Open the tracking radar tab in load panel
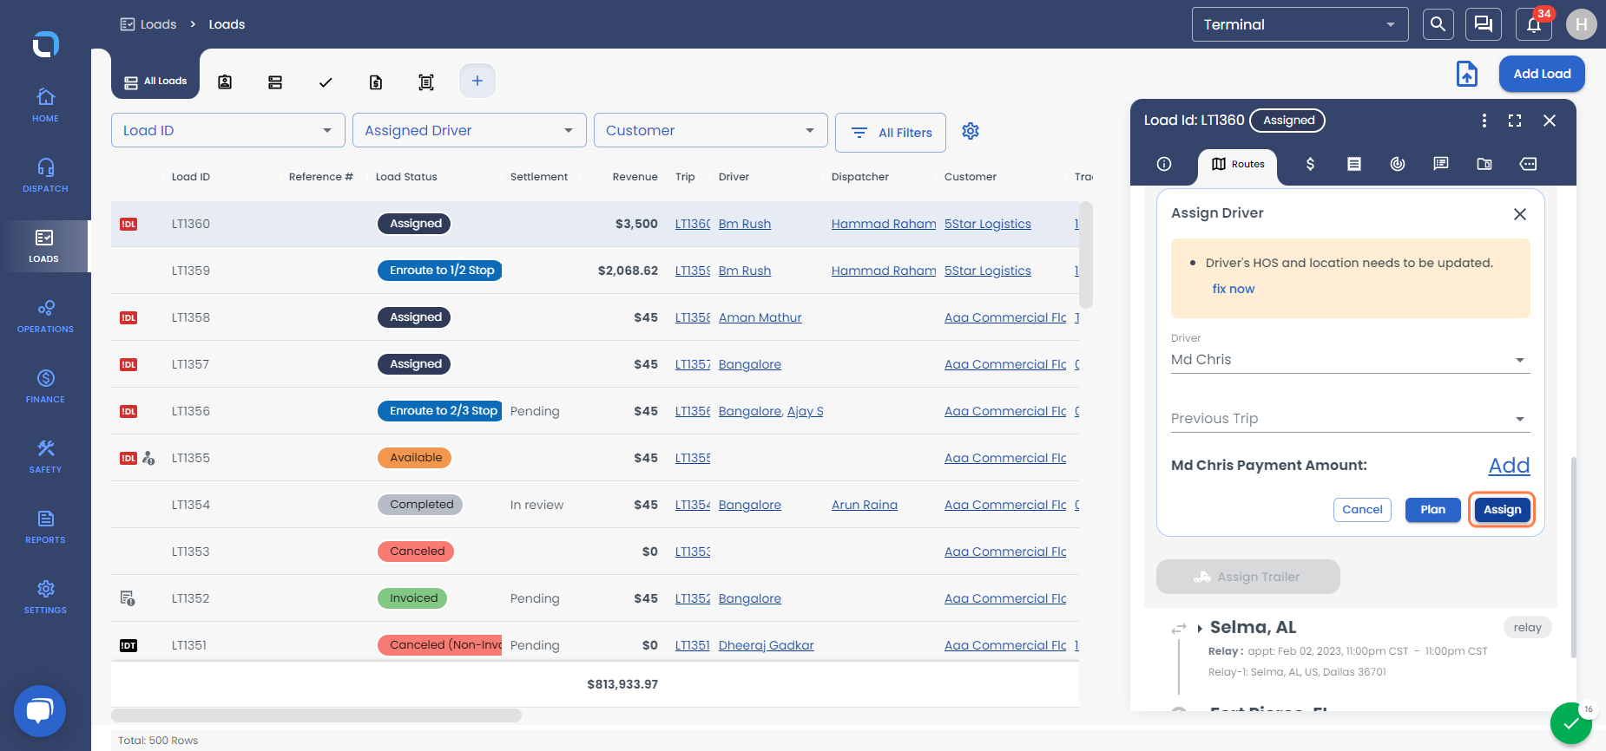Image resolution: width=1606 pixels, height=751 pixels. pyautogui.click(x=1398, y=164)
